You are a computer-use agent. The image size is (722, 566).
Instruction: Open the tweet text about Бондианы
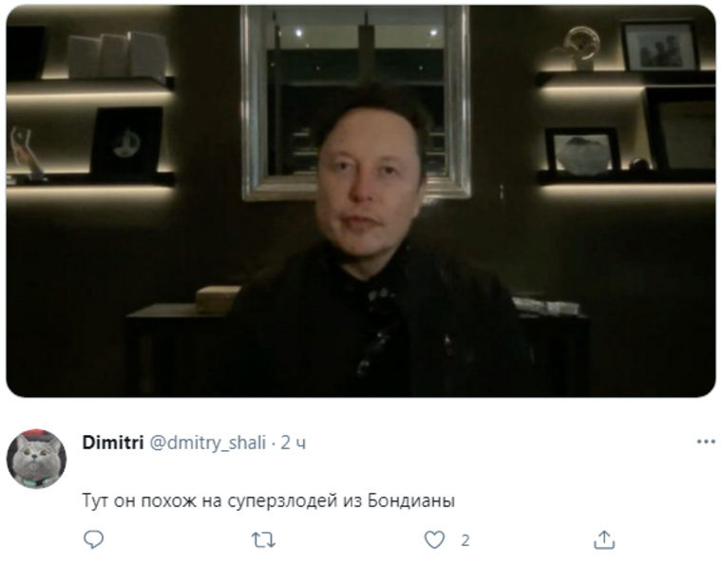click(x=269, y=500)
